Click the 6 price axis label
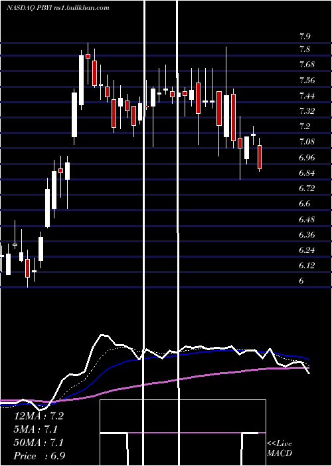Viewport: 332px width, 466px height. (301, 281)
